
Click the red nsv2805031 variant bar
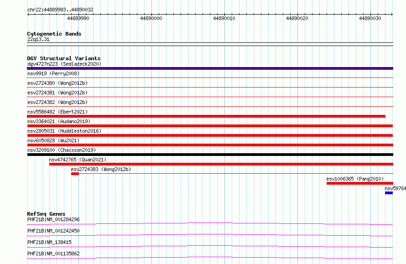(210, 135)
